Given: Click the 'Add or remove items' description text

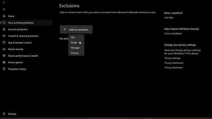Looking at the screenshot, I should pos(108,13).
